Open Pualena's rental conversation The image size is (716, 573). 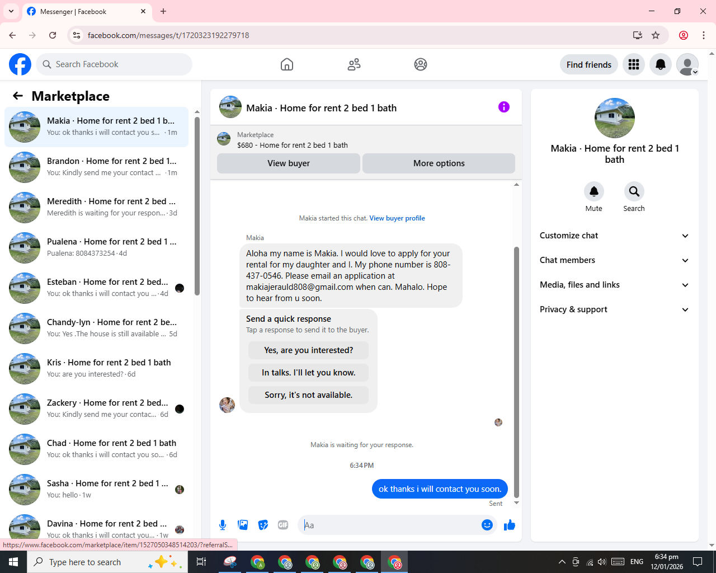(x=96, y=248)
